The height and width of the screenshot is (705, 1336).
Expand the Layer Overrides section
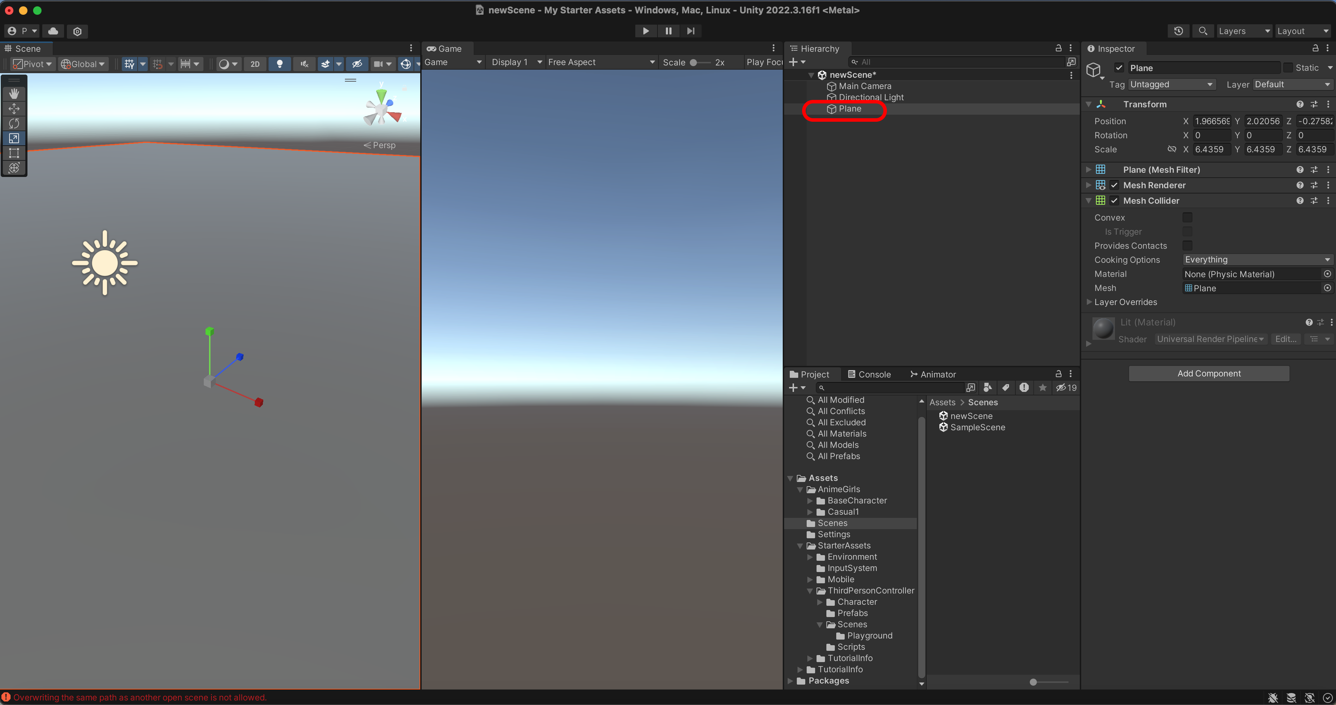click(x=1089, y=302)
